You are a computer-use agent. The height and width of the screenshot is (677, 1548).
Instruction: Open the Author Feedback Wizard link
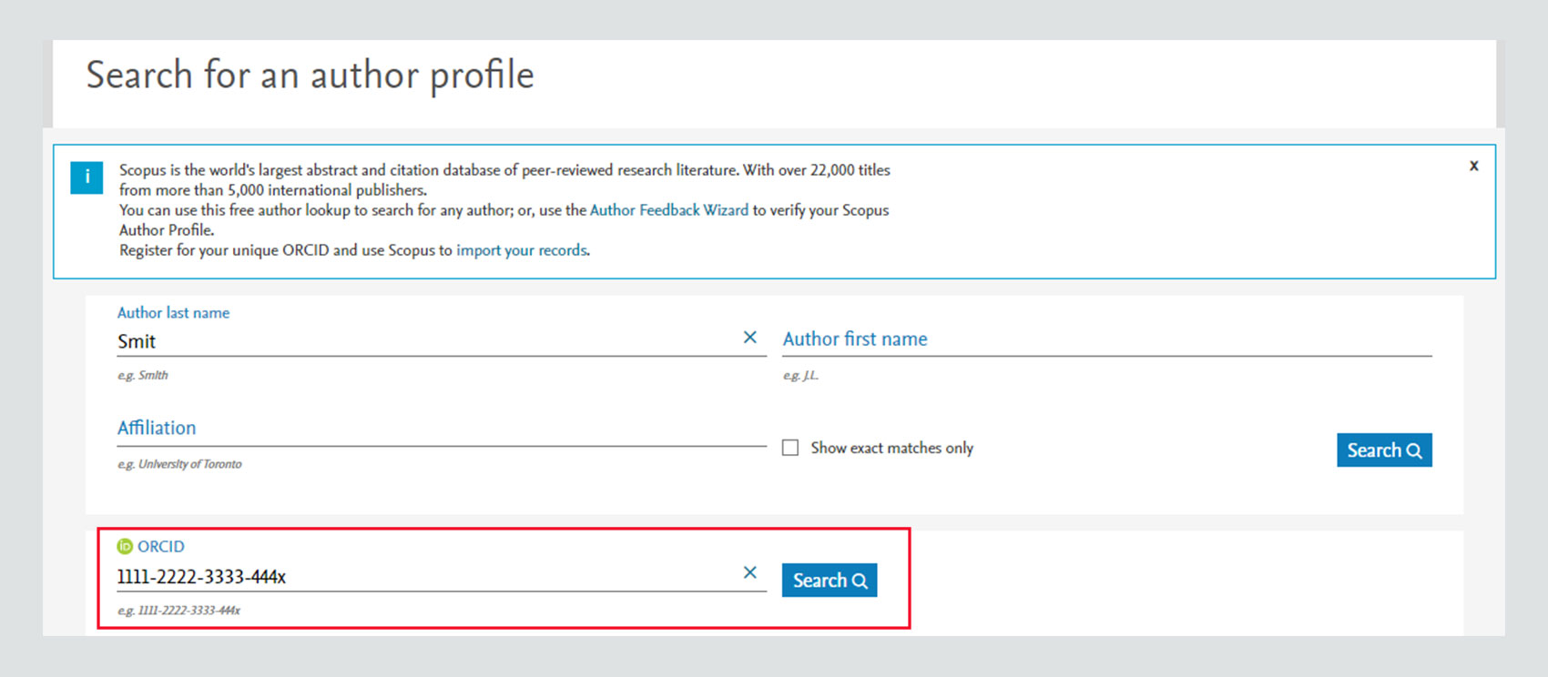(x=669, y=210)
